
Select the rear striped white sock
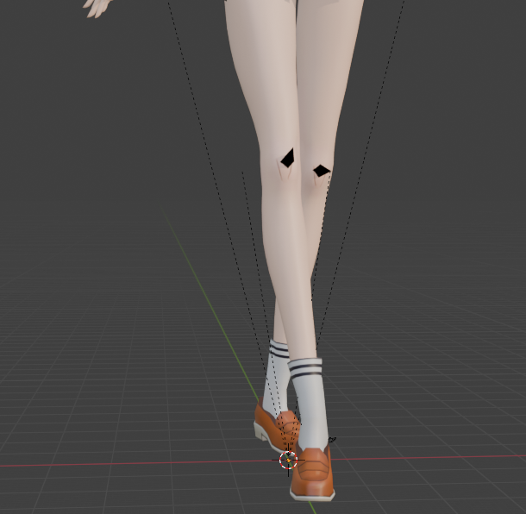[x=277, y=378]
